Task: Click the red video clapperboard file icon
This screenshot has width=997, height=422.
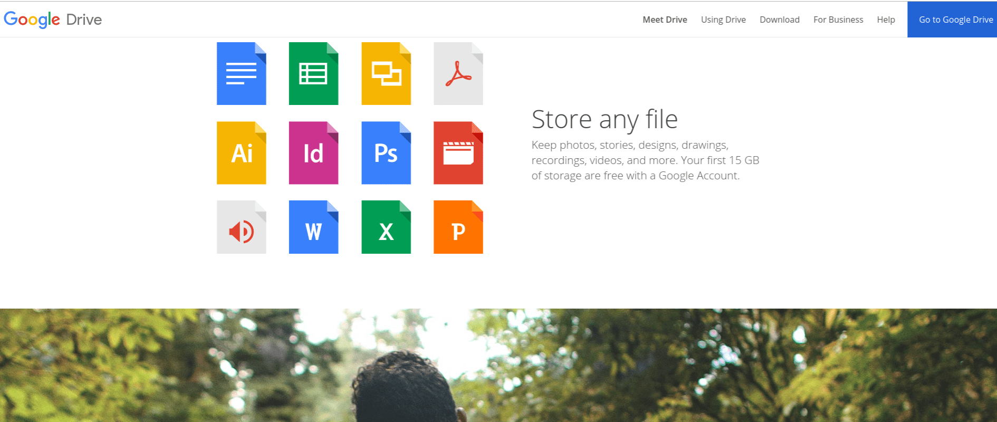Action: pos(458,153)
